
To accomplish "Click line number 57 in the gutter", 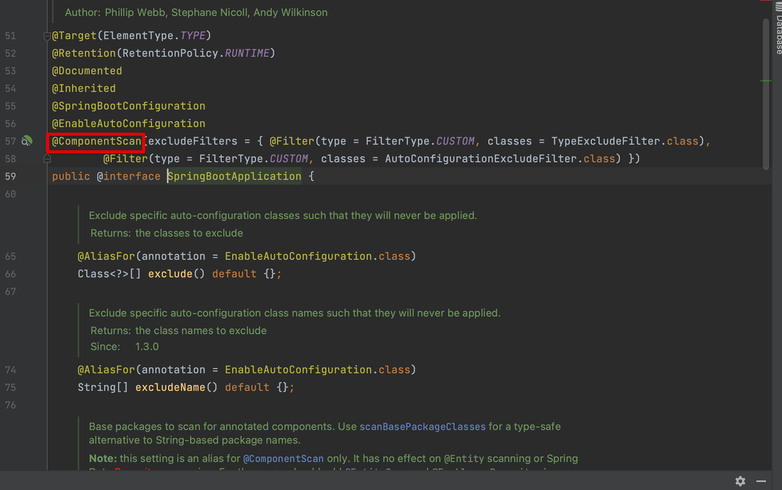I will coord(10,141).
